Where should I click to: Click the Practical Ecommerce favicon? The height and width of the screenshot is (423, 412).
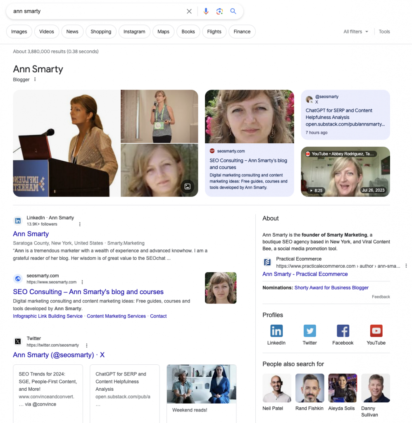267,262
